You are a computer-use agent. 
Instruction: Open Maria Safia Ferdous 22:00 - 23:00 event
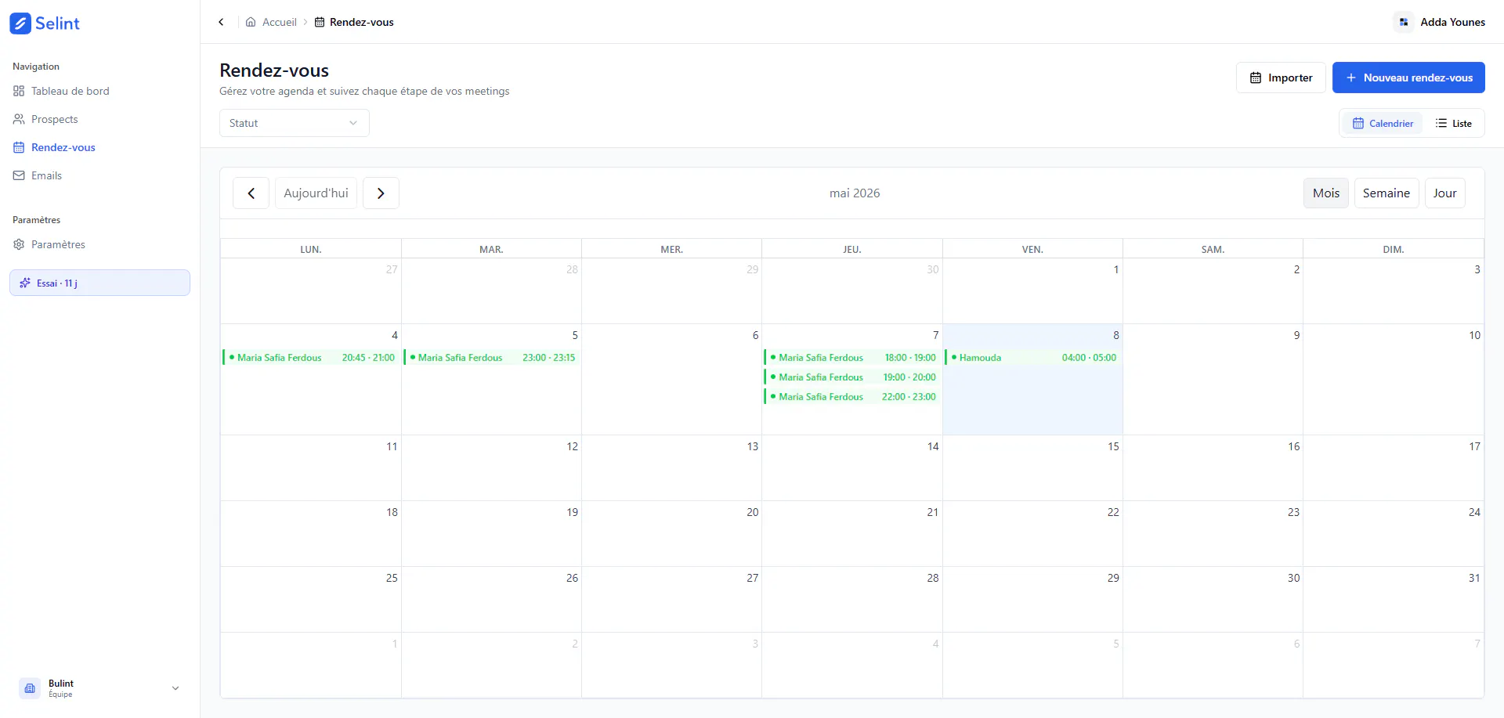click(x=851, y=396)
